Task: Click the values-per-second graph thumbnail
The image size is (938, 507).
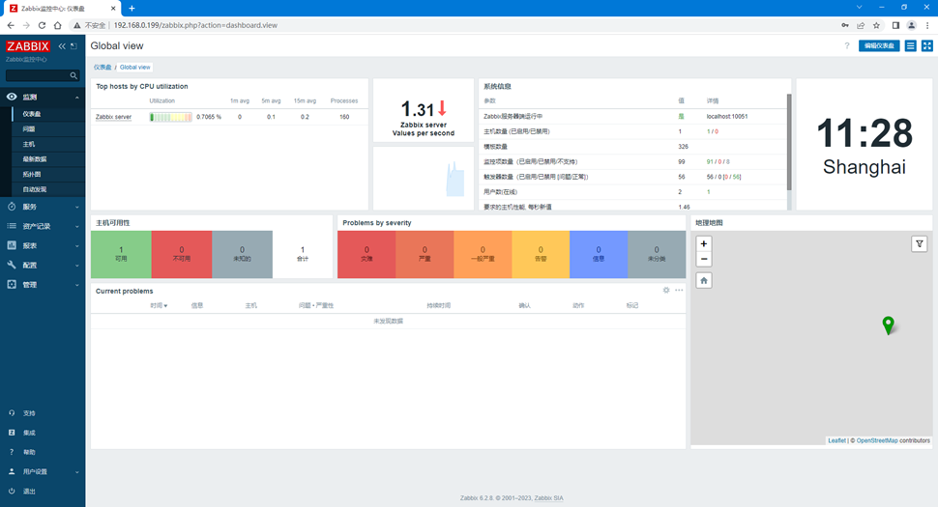Action: click(x=424, y=178)
